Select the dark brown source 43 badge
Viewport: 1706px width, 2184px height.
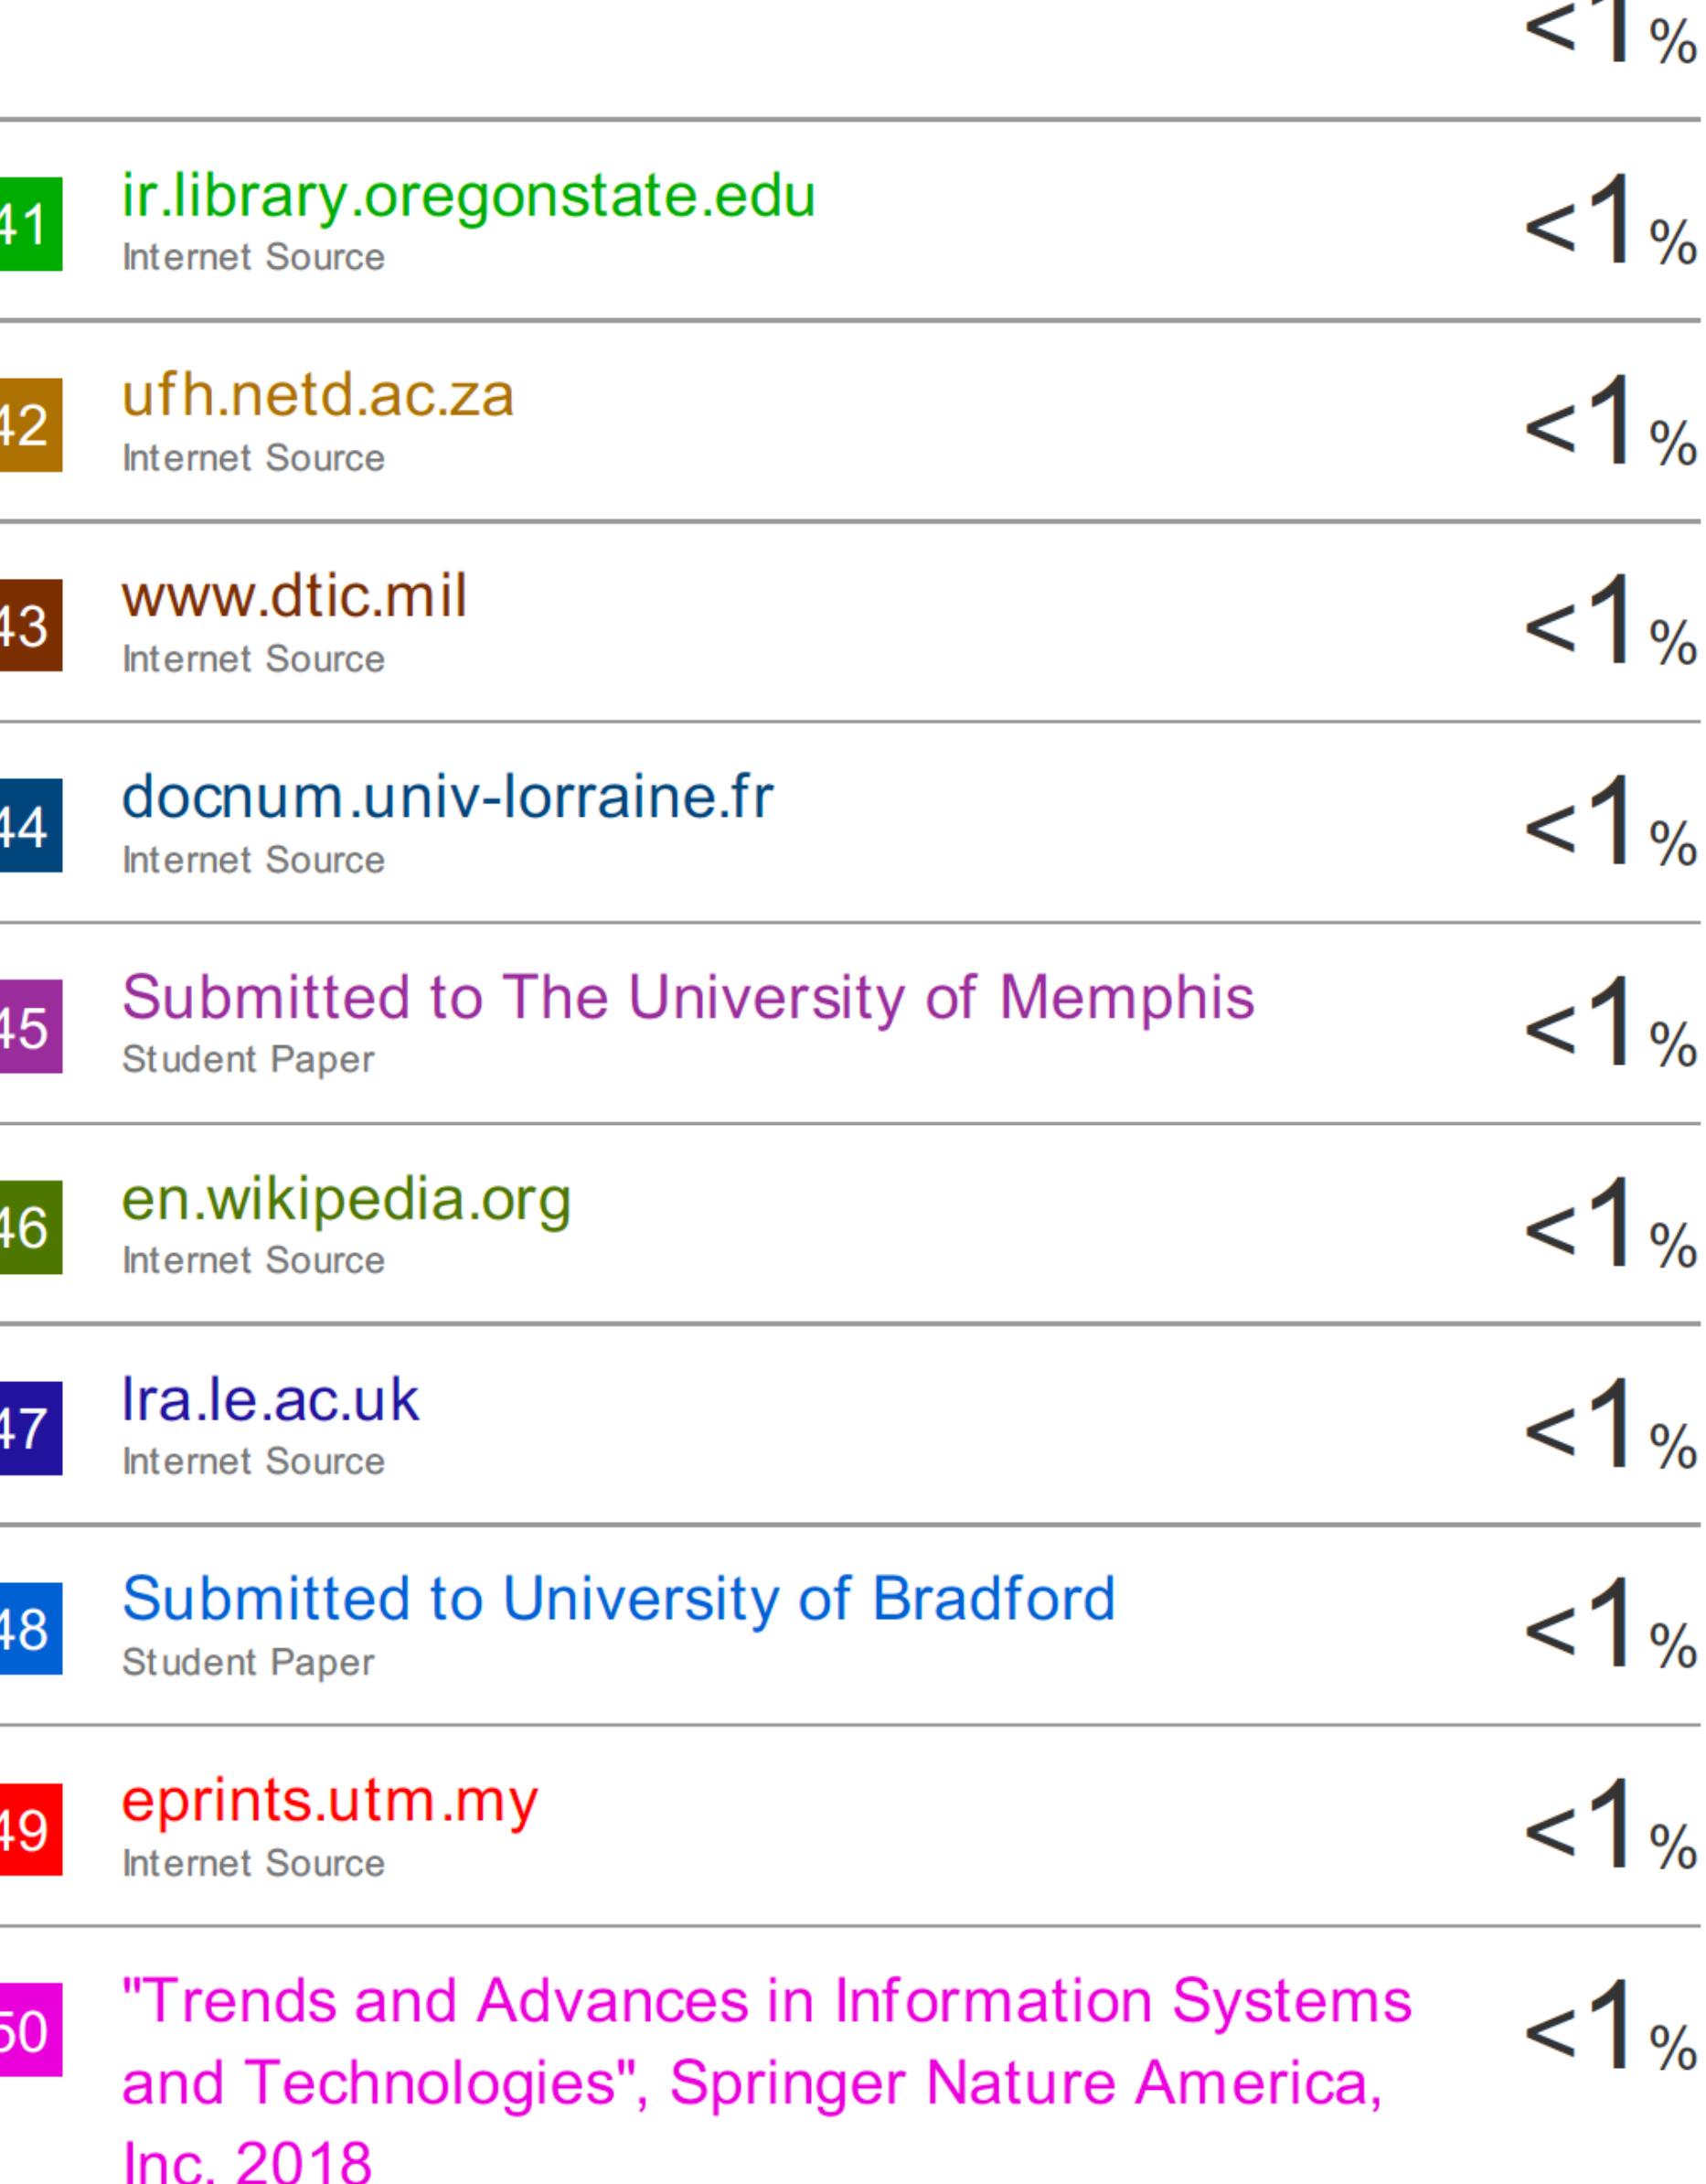pos(30,625)
